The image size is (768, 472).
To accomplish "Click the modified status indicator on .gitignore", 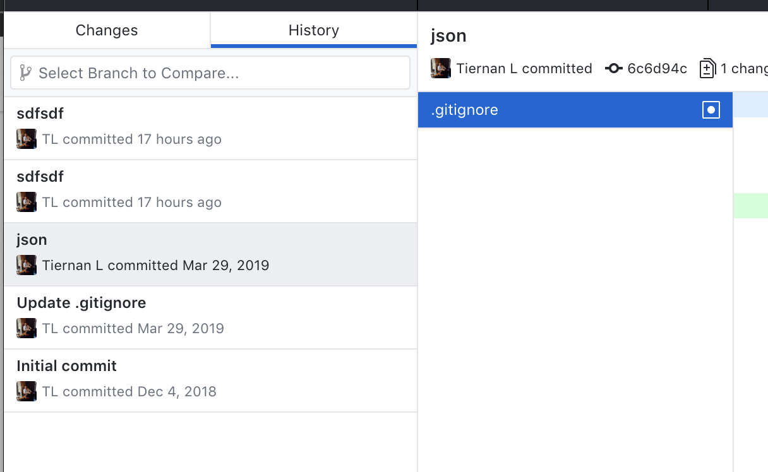I will coord(711,109).
